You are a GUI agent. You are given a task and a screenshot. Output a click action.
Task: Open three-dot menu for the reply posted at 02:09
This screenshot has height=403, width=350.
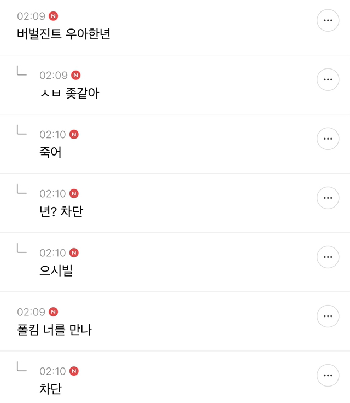click(328, 79)
